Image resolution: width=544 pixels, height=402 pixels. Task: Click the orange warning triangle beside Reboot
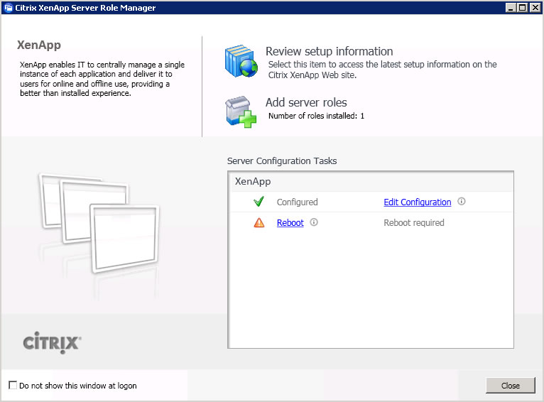click(259, 222)
